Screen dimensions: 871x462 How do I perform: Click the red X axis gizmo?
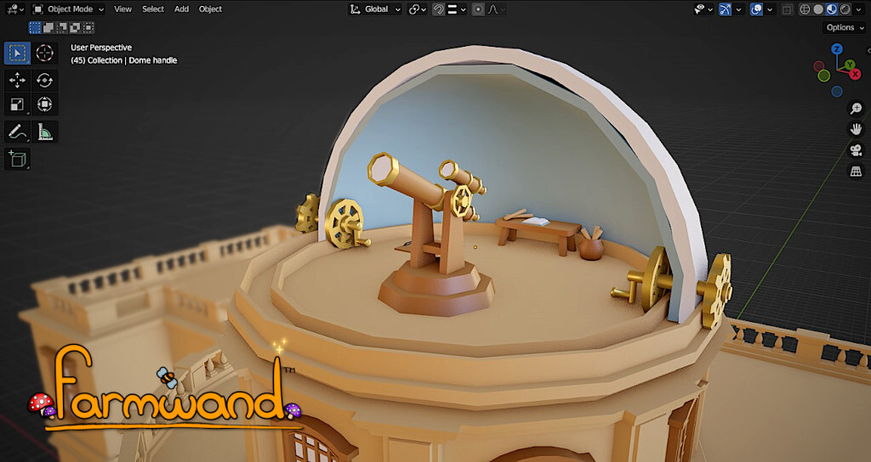[856, 74]
